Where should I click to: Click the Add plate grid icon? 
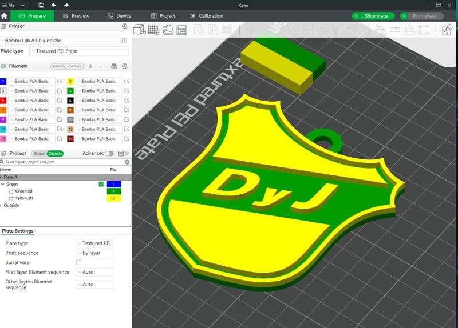coord(153,30)
